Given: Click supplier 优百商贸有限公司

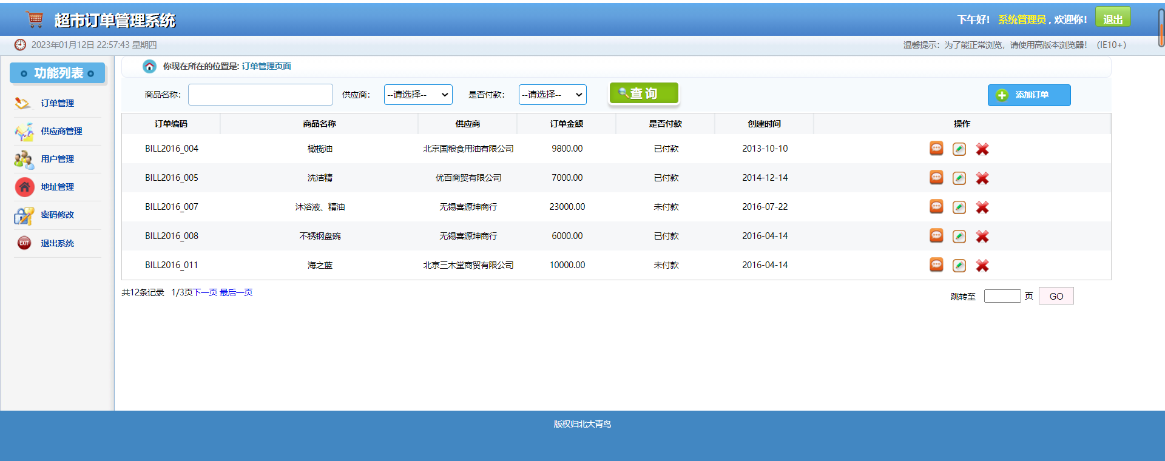Looking at the screenshot, I should tap(468, 178).
